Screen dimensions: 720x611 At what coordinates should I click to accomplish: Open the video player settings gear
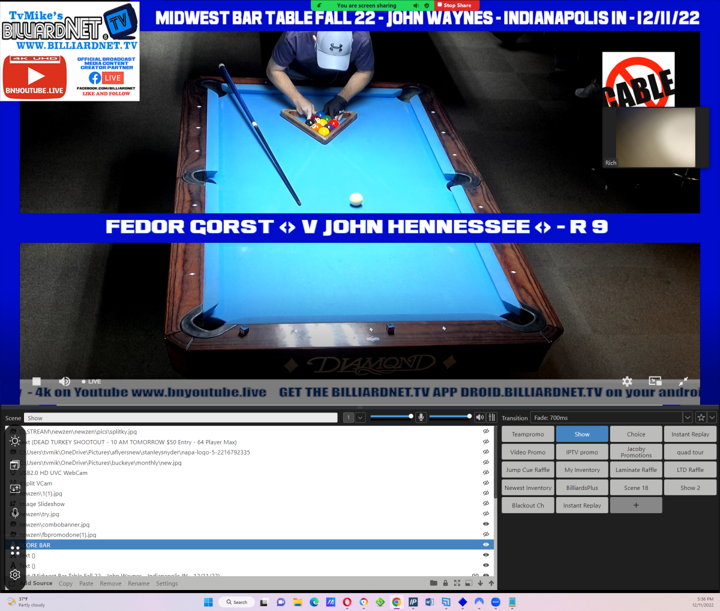click(x=627, y=381)
